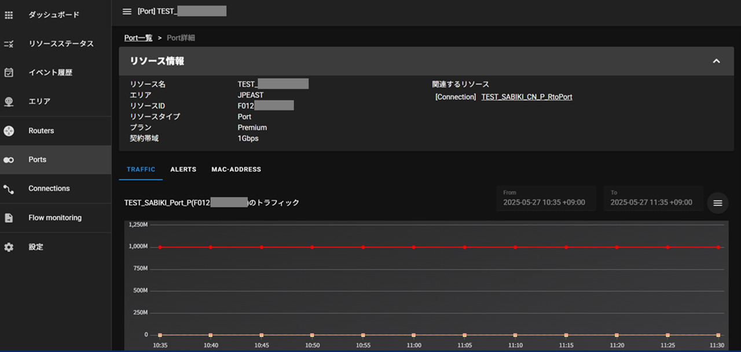Click the settings gear icon
This screenshot has width=741, height=352.
(x=9, y=247)
